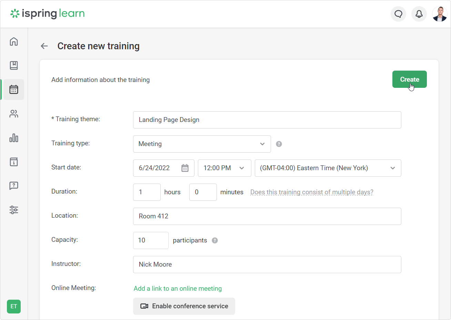Open the chat messages icon in the header
Viewport: 451px width, 320px height.
click(398, 14)
